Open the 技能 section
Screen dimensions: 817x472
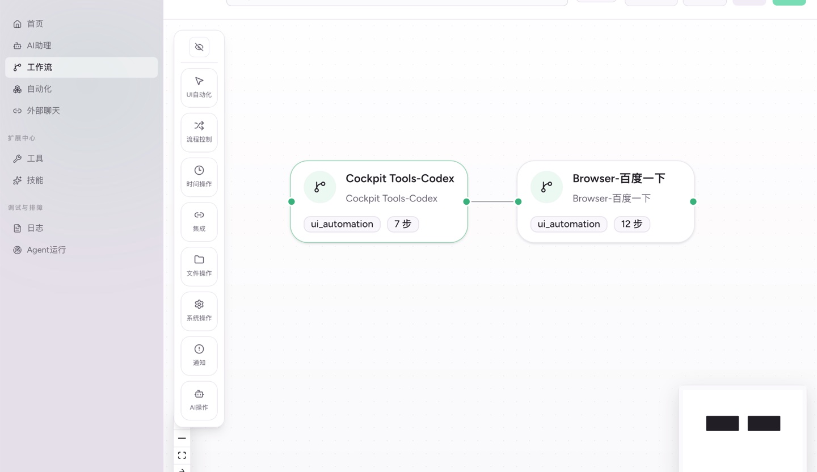(x=35, y=180)
